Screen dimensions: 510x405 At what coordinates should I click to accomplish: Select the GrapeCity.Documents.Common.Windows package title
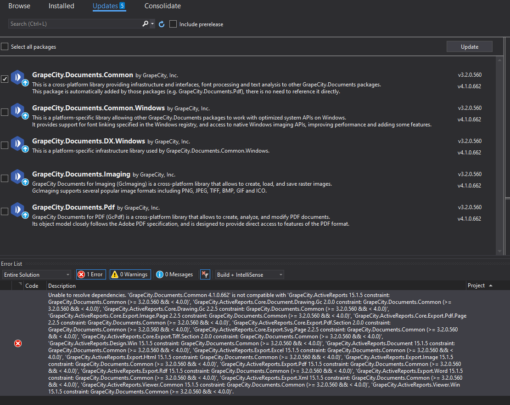99,108
